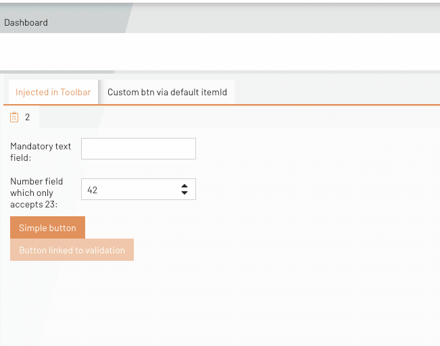Viewport: 440px width, 346px height.
Task: Click the Button linked to validation
Action: (x=72, y=250)
